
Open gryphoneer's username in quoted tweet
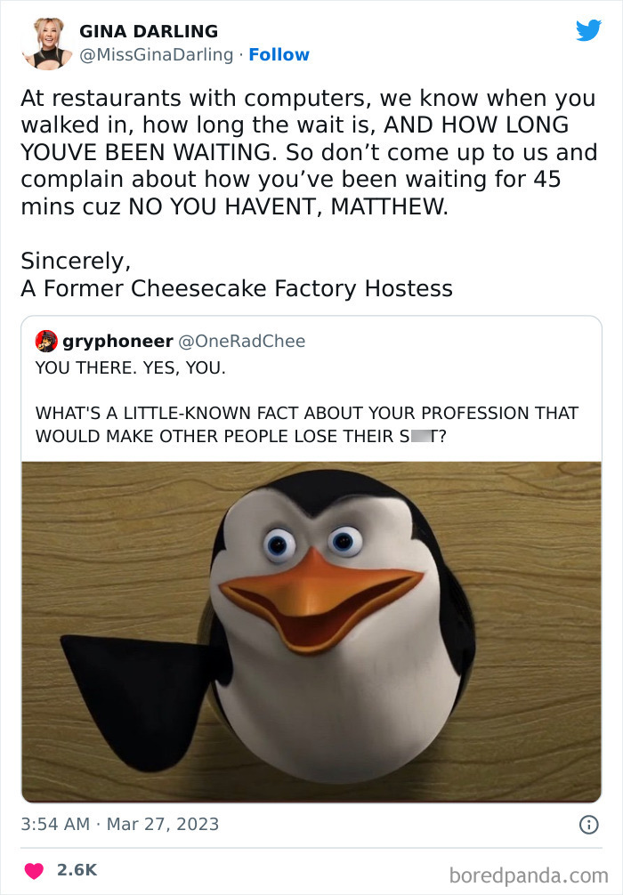(x=117, y=342)
